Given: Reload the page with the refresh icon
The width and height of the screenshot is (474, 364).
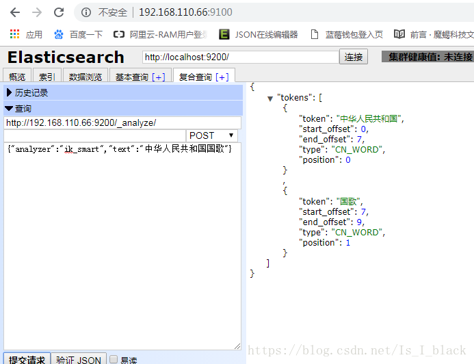Looking at the screenshot, I should point(59,12).
